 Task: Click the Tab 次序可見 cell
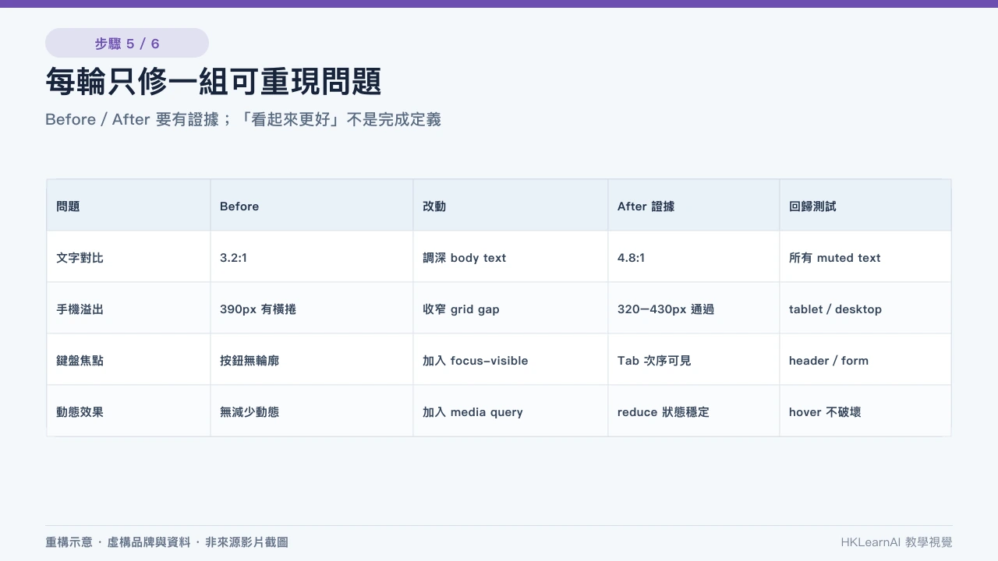tap(694, 360)
